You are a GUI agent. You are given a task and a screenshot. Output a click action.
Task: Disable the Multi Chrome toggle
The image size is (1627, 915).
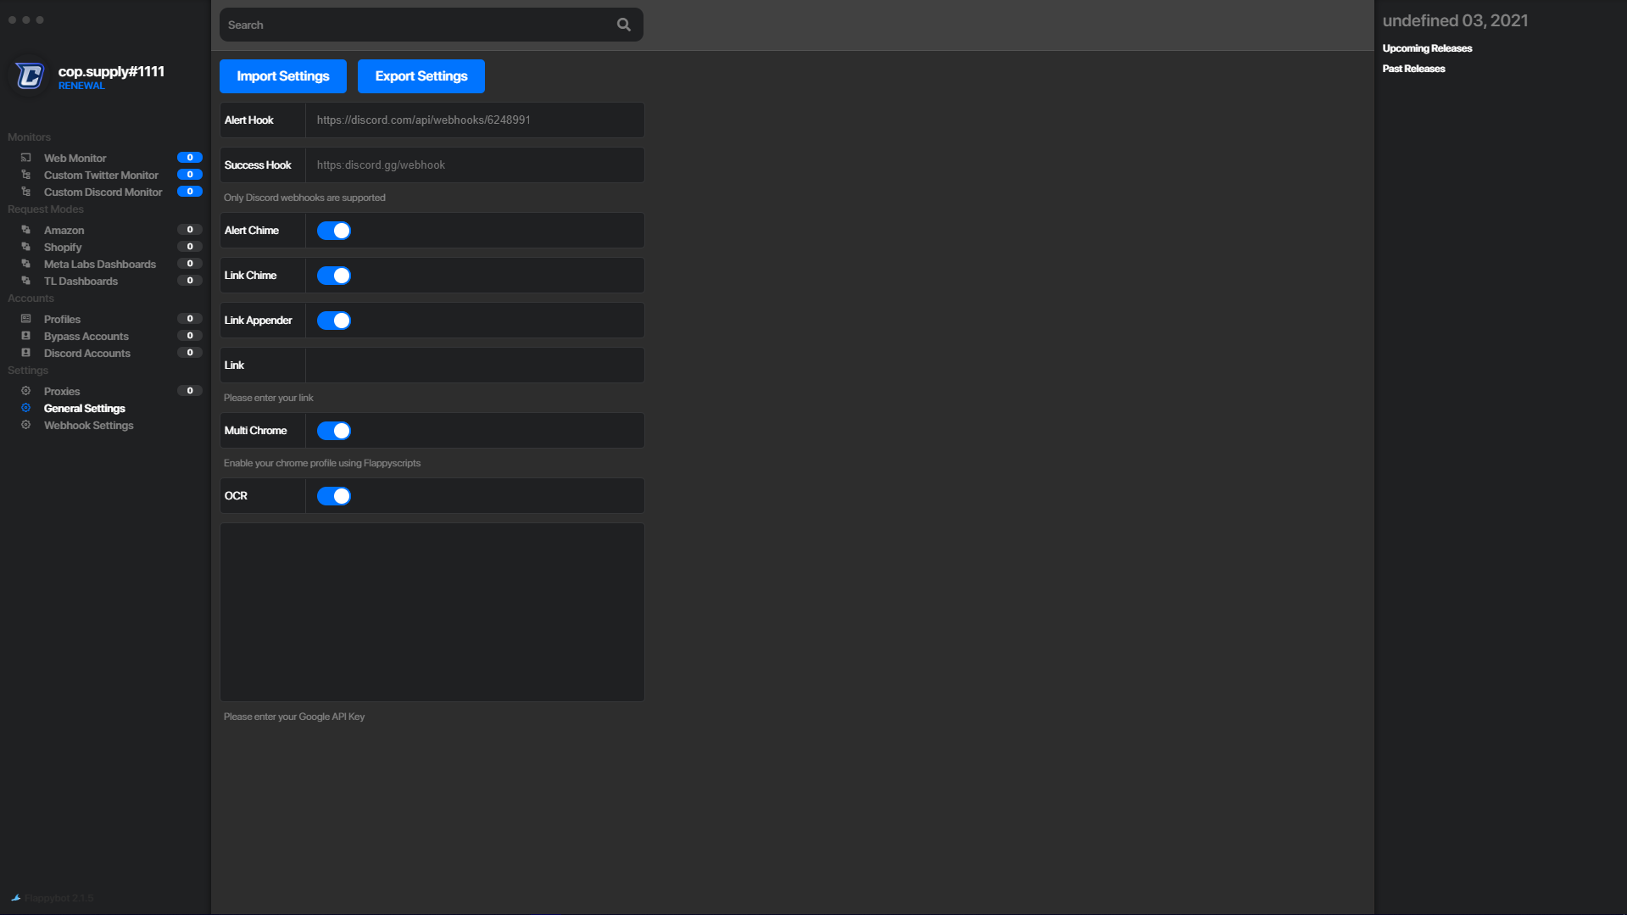(333, 431)
